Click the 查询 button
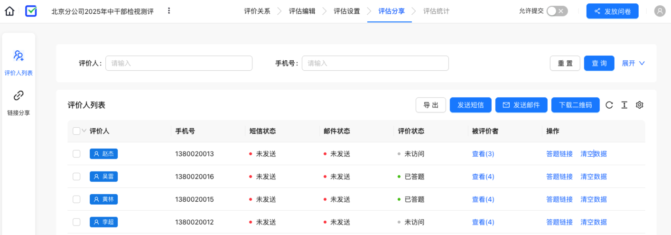Screen dimensions: 671x235 pyautogui.click(x=599, y=63)
